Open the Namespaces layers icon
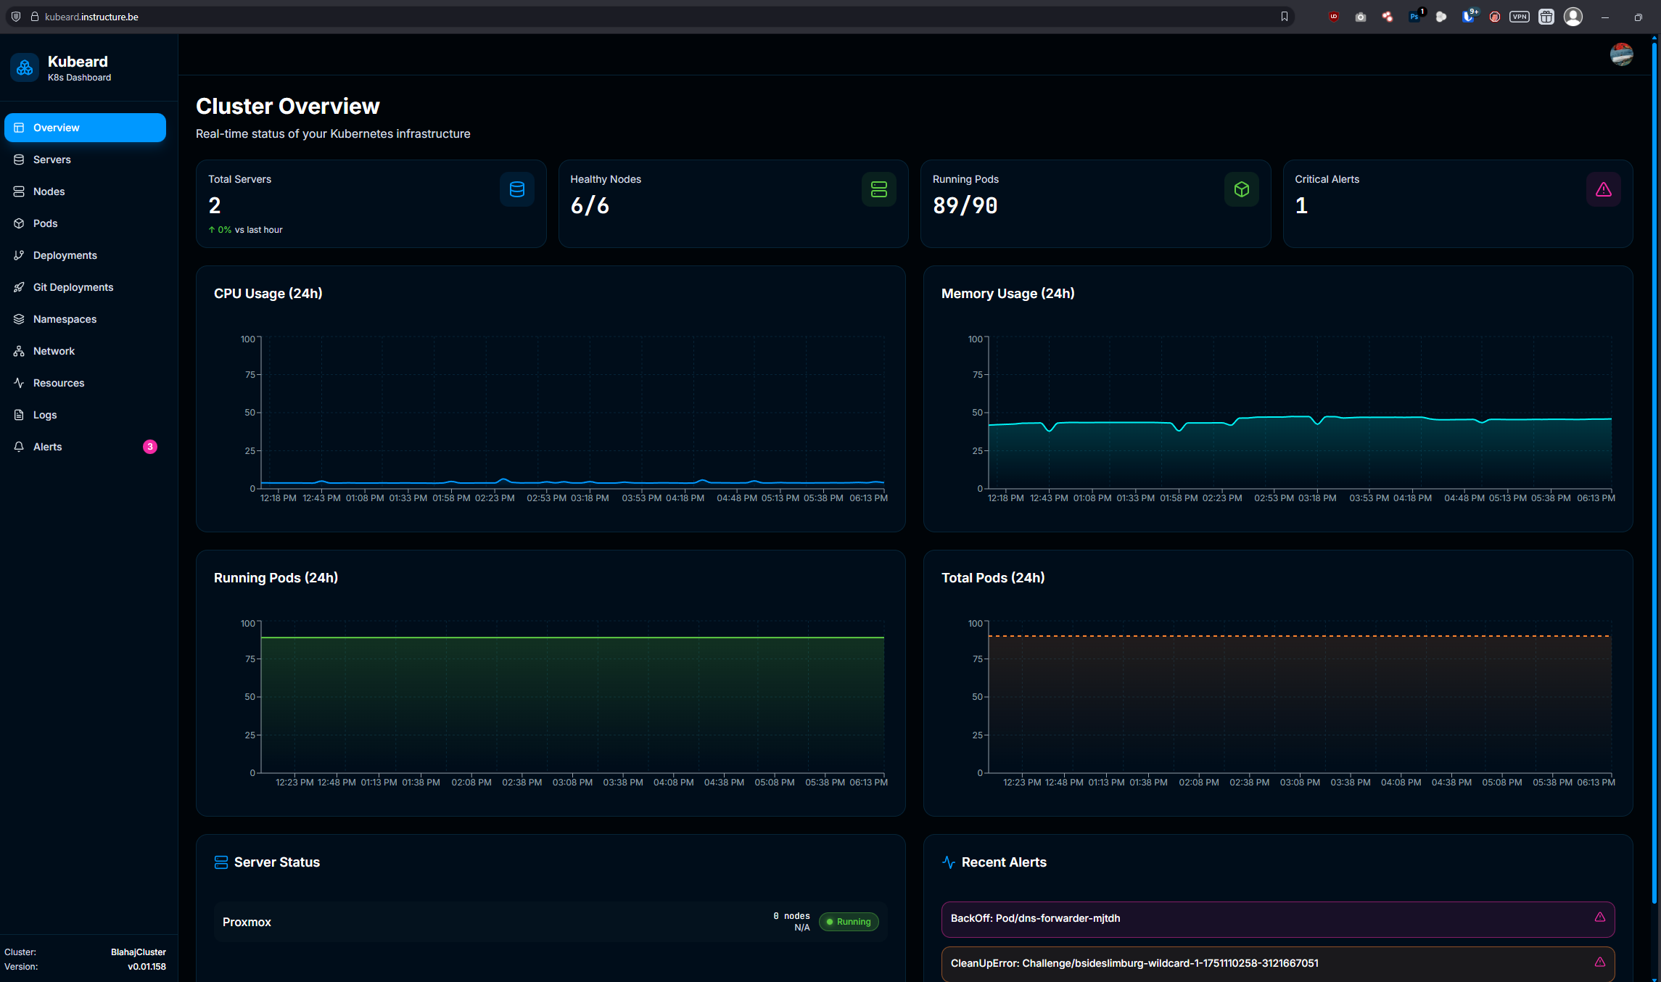 (19, 319)
